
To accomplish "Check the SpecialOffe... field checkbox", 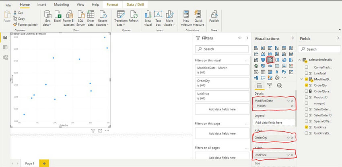I will tap(307, 121).
